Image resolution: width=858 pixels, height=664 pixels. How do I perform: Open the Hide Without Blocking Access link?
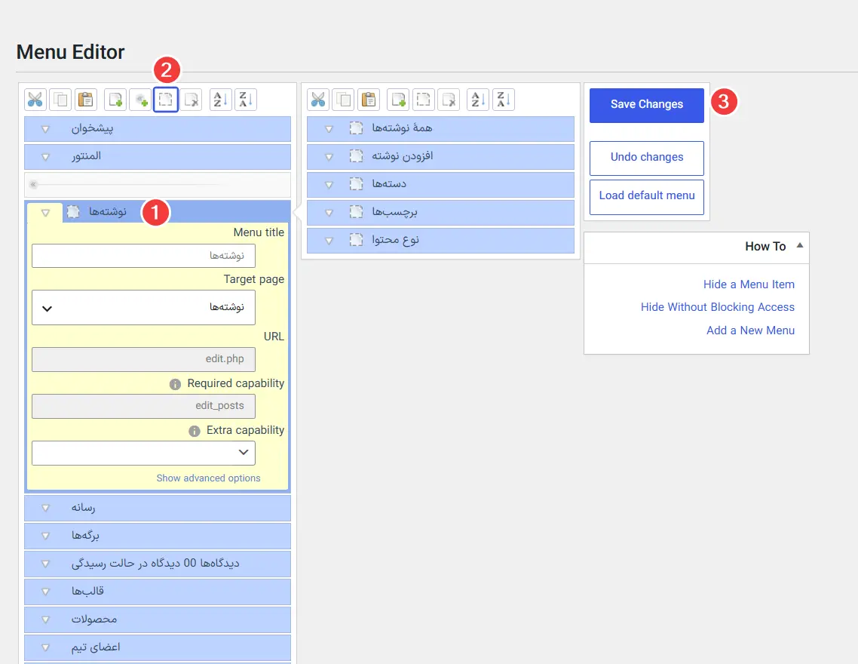717,307
